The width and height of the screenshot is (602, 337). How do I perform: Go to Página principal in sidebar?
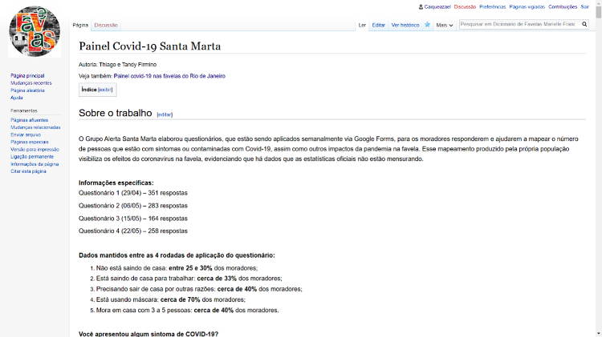tap(27, 75)
